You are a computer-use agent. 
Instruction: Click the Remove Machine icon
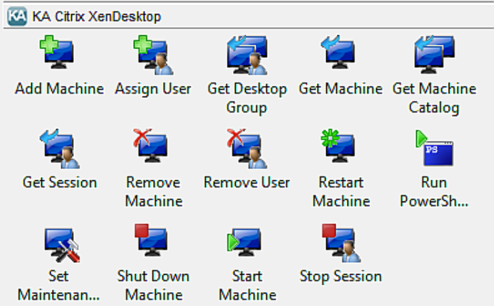pyautogui.click(x=150, y=146)
